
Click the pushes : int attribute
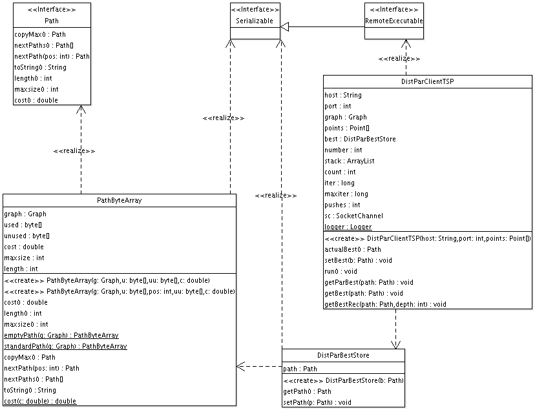pyautogui.click(x=342, y=205)
